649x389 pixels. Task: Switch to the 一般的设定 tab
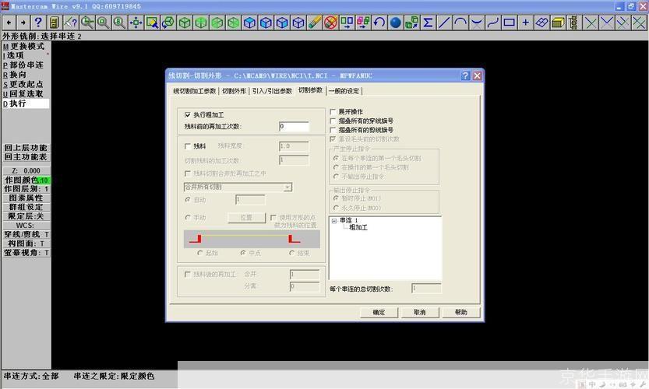coord(344,91)
